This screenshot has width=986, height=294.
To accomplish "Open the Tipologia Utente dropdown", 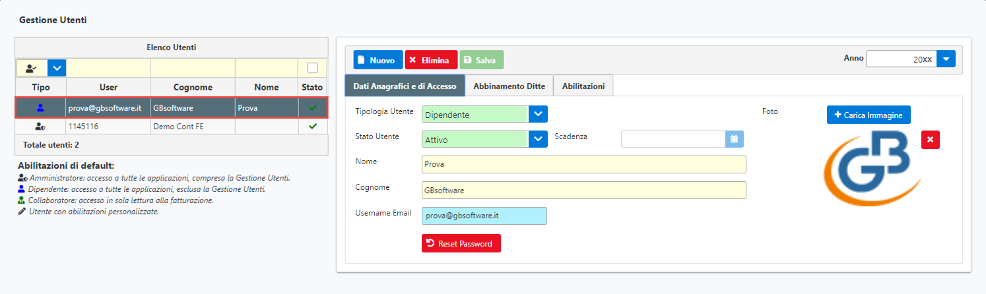I will (538, 114).
